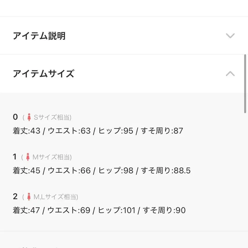Select the dress silhouette icon for M,Lサイズ相当

pos(30,196)
